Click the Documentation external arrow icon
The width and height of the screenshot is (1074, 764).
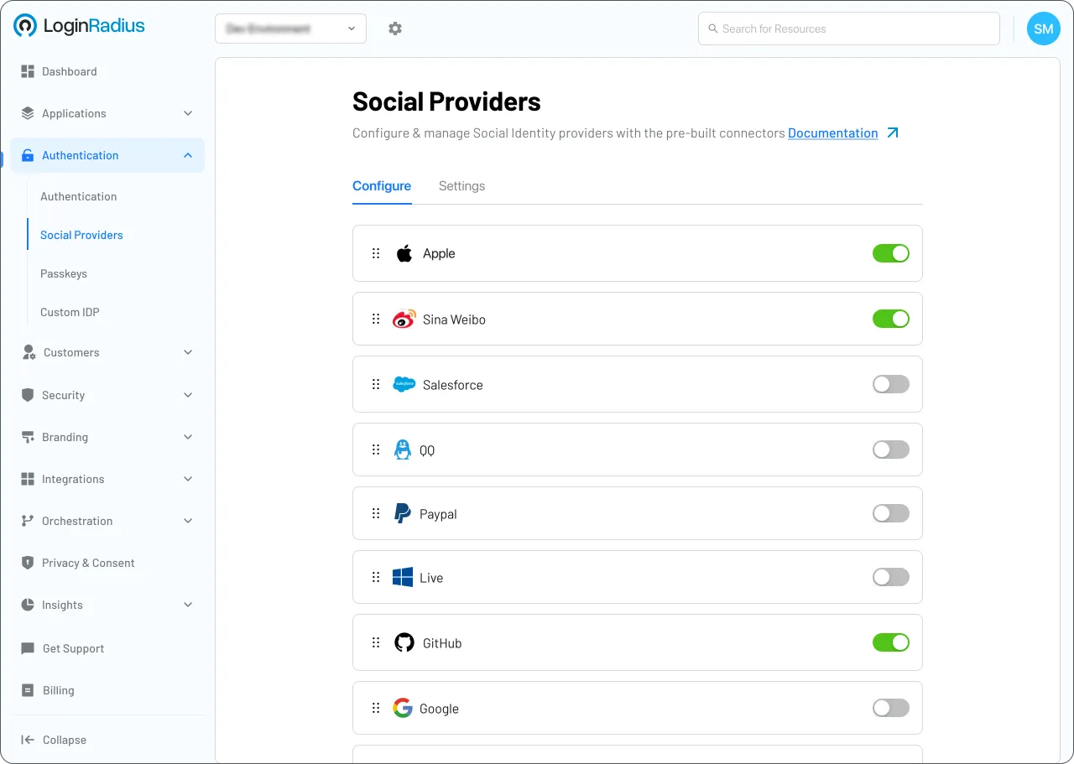893,133
